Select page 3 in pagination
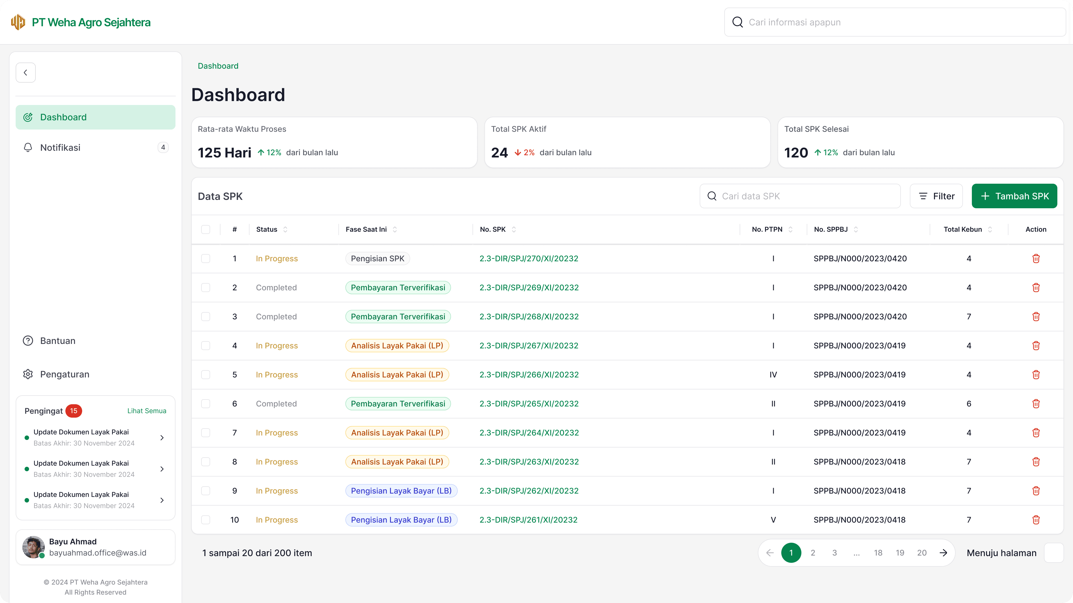Screen dimensions: 1073x603 [x=834, y=553]
